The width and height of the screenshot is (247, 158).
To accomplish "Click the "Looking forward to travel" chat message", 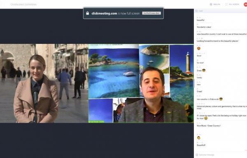I will (x=217, y=41).
